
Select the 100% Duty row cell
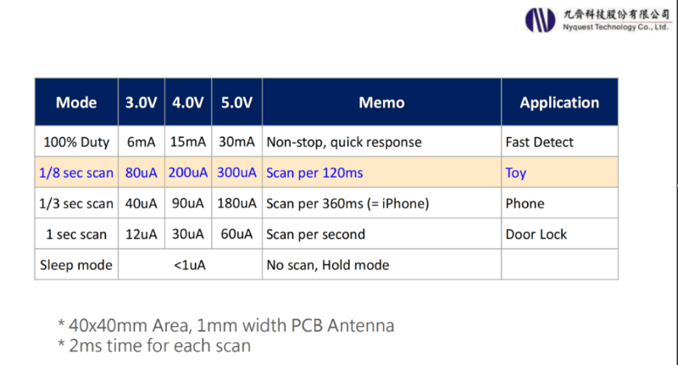[76, 142]
